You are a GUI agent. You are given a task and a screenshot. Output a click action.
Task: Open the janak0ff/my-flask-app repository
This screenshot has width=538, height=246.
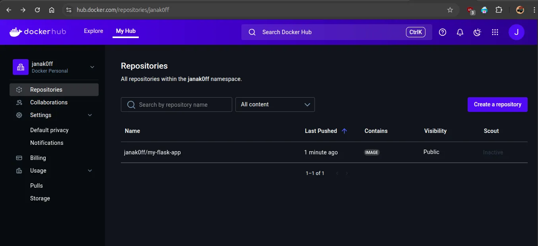click(x=152, y=152)
